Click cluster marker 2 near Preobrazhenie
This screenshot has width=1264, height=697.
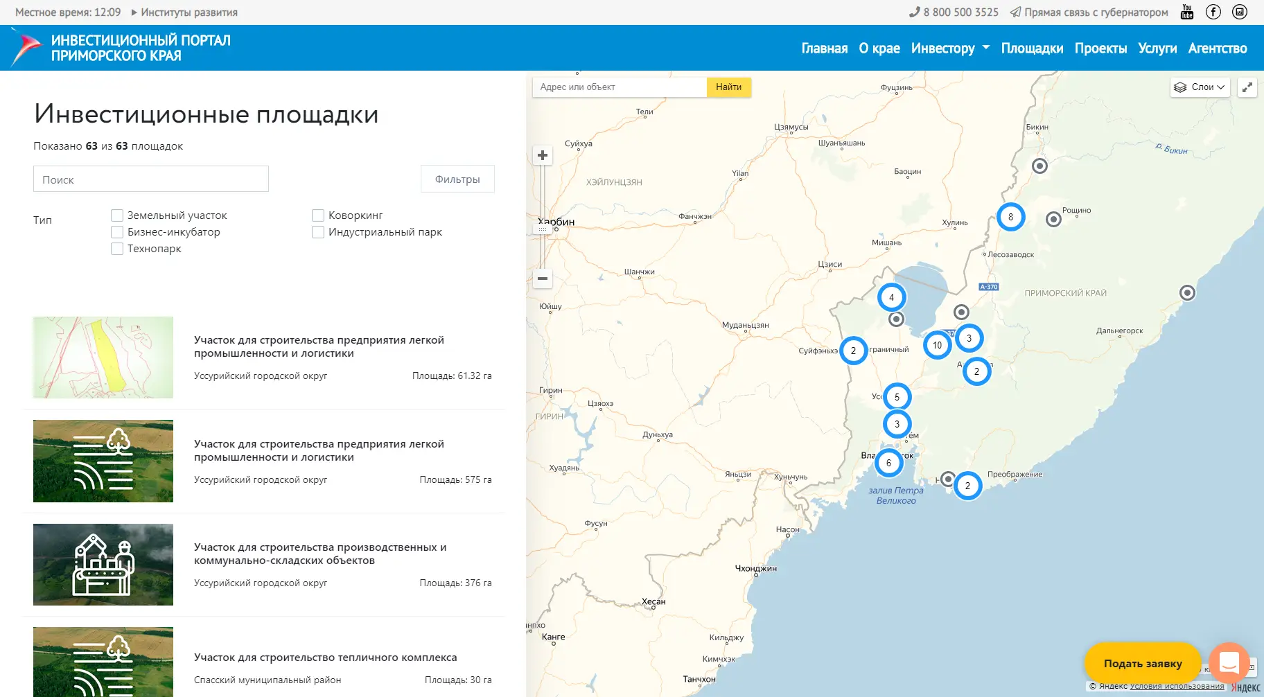click(x=967, y=486)
